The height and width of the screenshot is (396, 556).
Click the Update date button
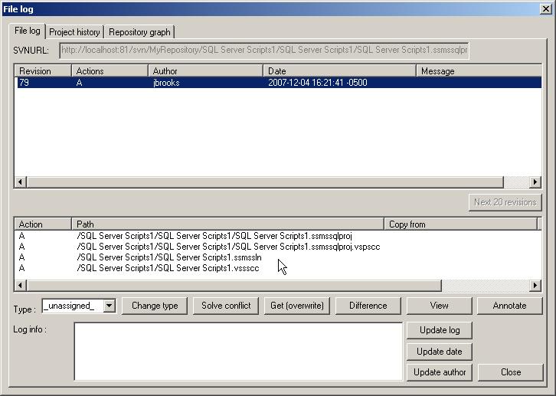tap(439, 352)
